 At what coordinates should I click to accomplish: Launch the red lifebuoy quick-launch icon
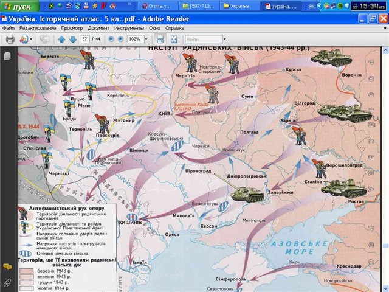112,5
